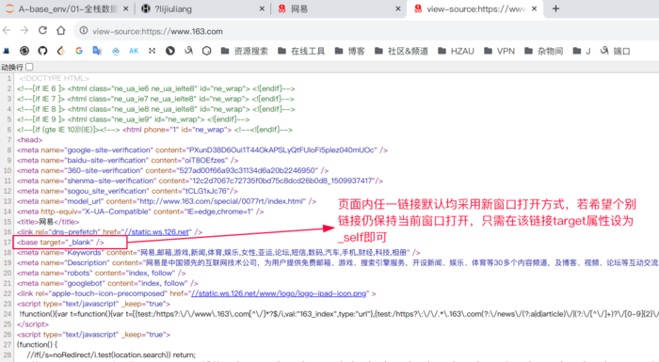The width and height of the screenshot is (659, 362).
Task: Click the meta name="googlebot" line
Action: point(107,283)
